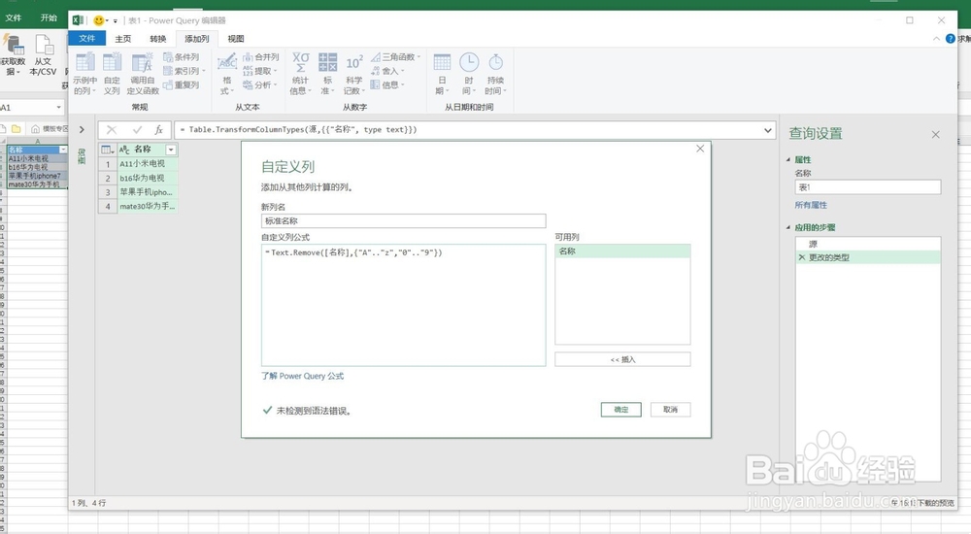This screenshot has height=534, width=971.
Task: Switch to the 主页 tab
Action: click(x=122, y=39)
